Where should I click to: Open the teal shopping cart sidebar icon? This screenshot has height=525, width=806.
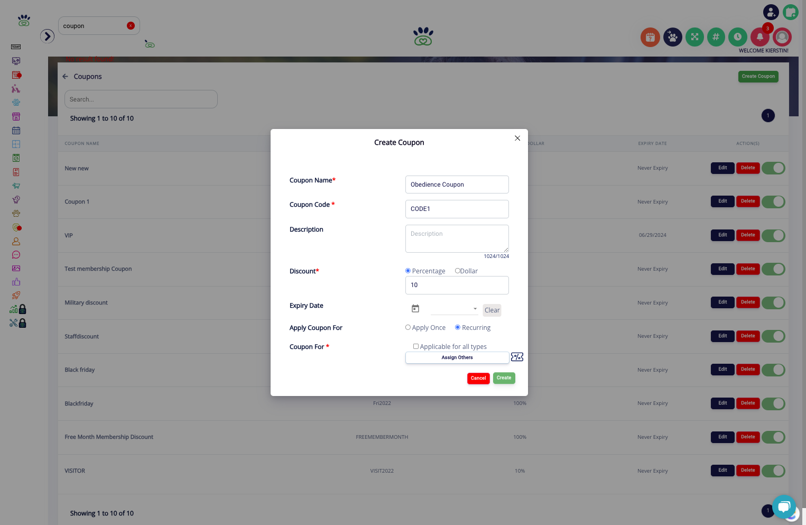click(x=16, y=186)
